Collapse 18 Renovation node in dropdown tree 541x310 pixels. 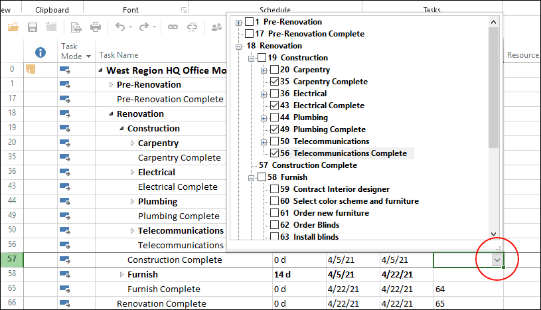pos(238,46)
